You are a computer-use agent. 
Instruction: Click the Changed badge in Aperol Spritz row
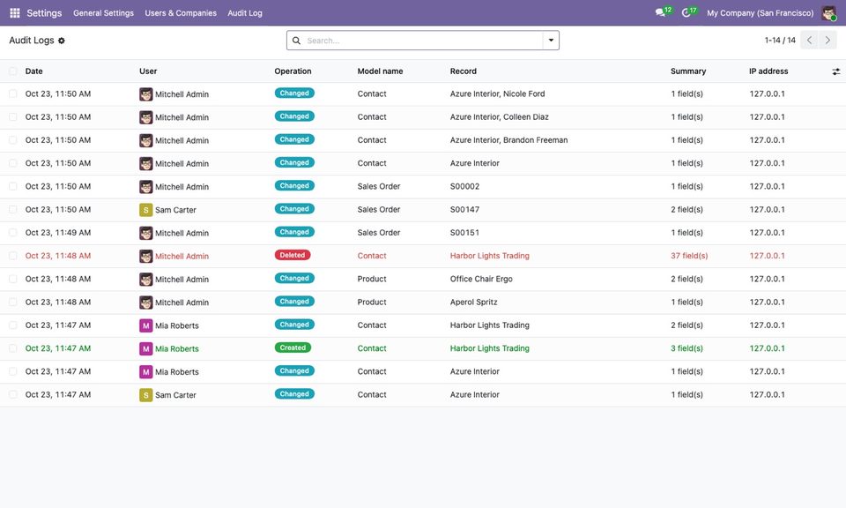click(294, 302)
